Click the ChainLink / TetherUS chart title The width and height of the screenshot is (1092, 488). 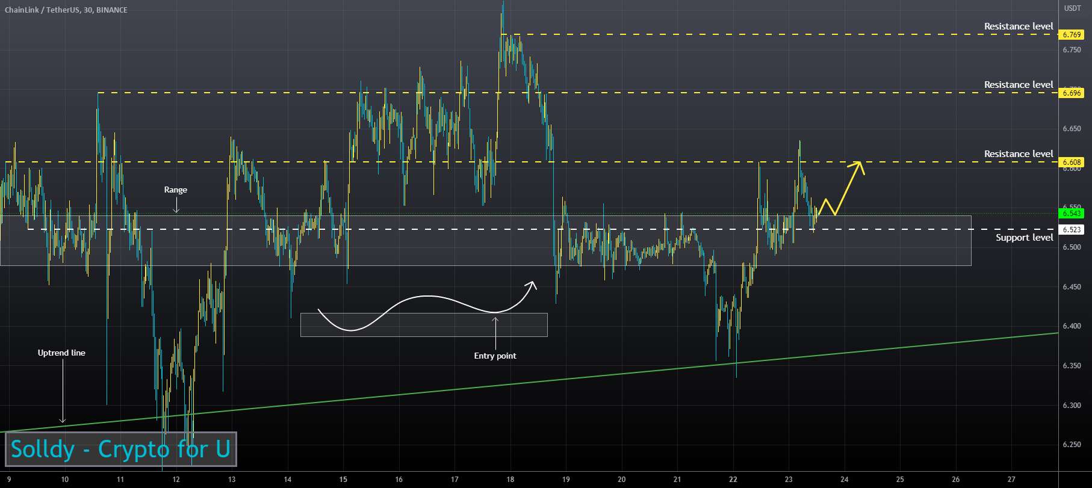66,10
